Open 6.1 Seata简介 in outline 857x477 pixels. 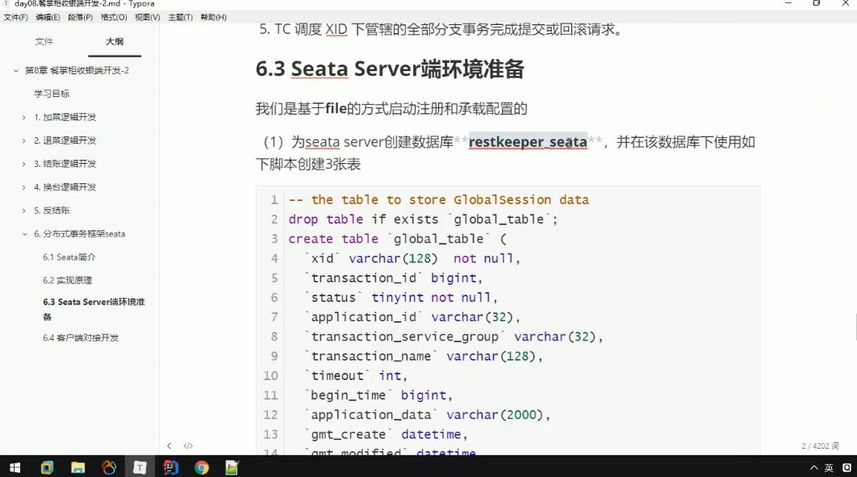click(69, 257)
